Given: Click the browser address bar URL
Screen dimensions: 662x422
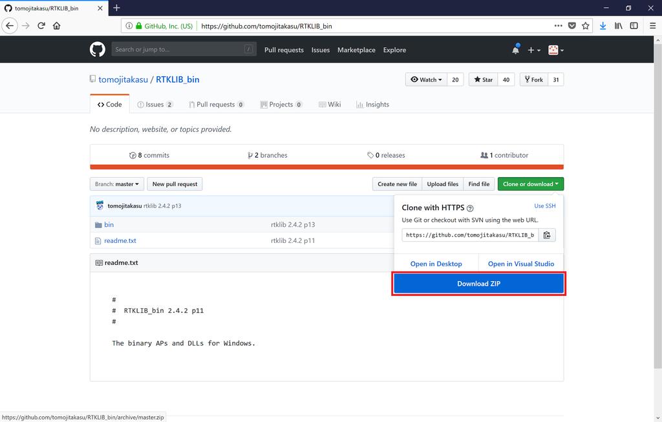Looking at the screenshot, I should click(x=266, y=26).
